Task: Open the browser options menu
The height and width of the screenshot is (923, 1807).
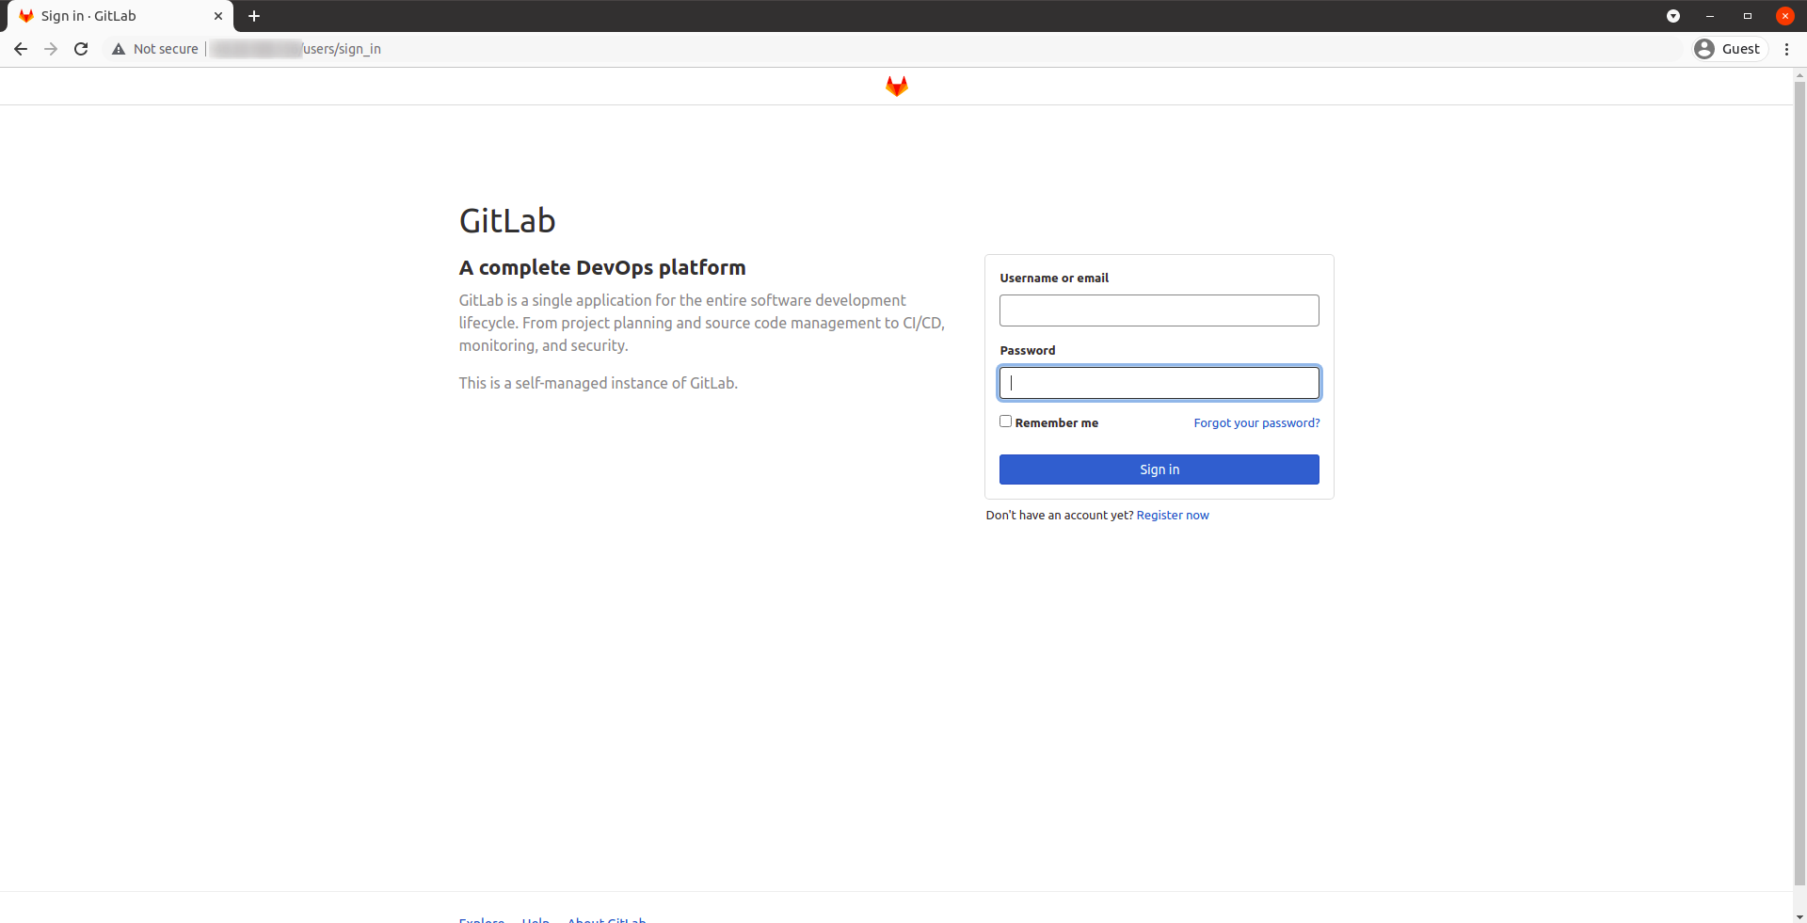Action: [x=1787, y=49]
